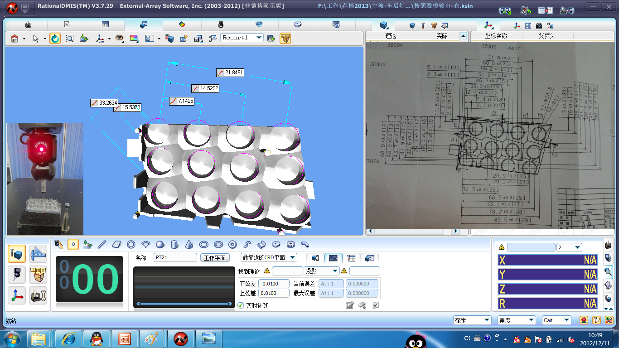Viewport: 619px width, 348px height.
Task: Click the tolerance box icon beside Report1
Action: [x=285, y=39]
